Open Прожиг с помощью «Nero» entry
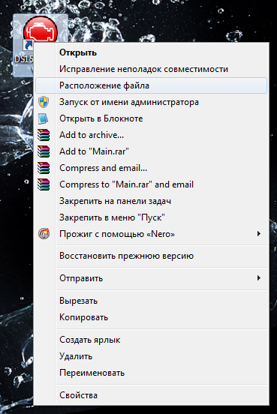 (151, 234)
